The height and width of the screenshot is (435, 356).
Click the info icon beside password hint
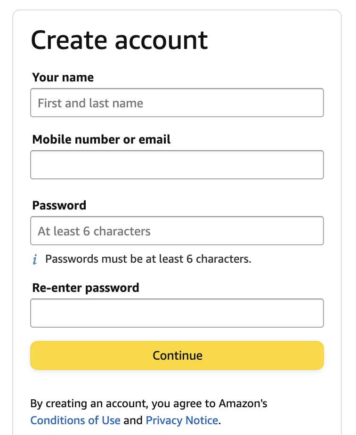35,259
